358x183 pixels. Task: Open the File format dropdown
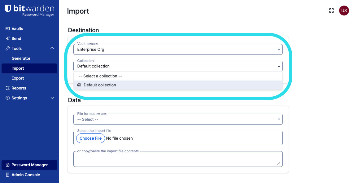178,119
